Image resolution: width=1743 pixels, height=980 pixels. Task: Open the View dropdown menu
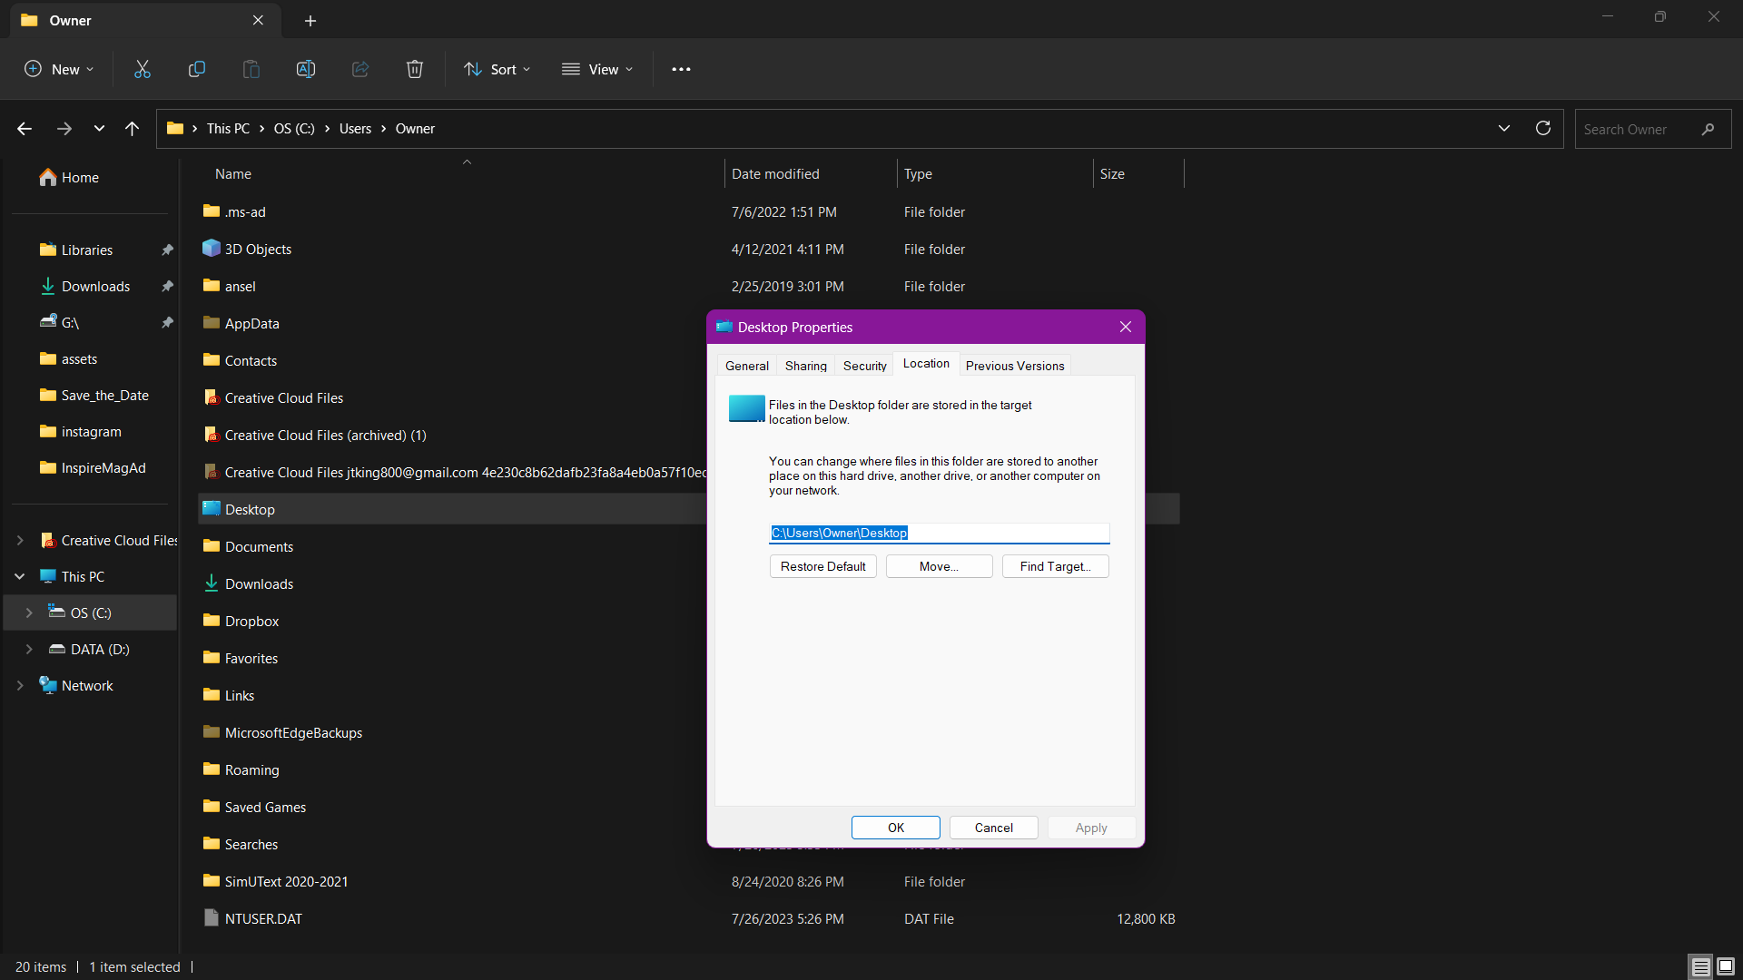coord(596,69)
